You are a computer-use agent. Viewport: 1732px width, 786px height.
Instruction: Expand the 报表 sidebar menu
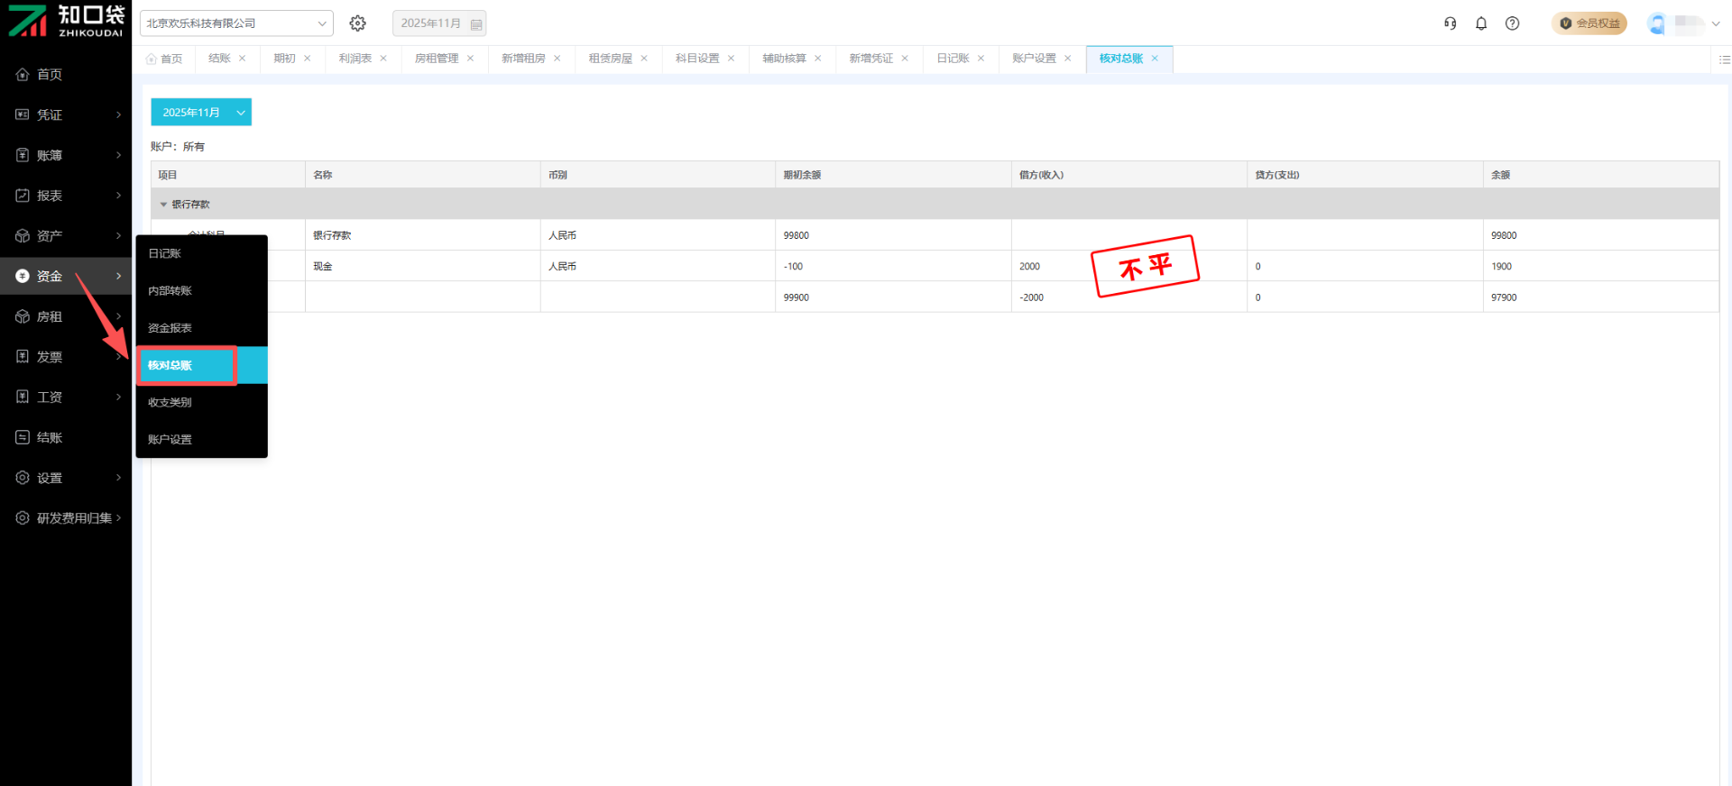66,196
